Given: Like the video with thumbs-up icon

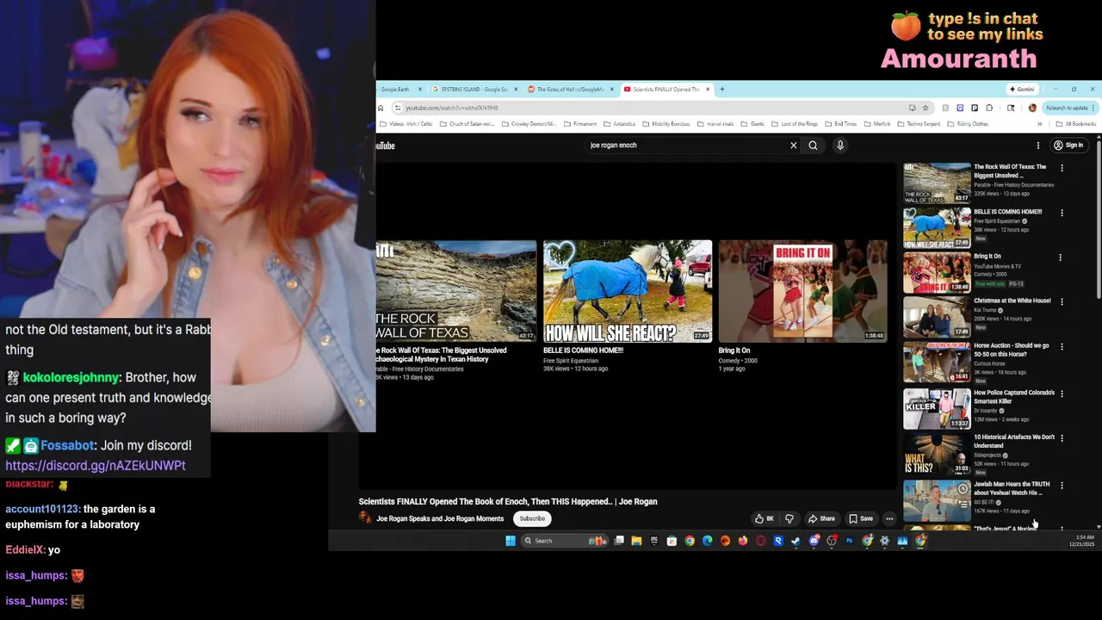Looking at the screenshot, I should (x=765, y=518).
